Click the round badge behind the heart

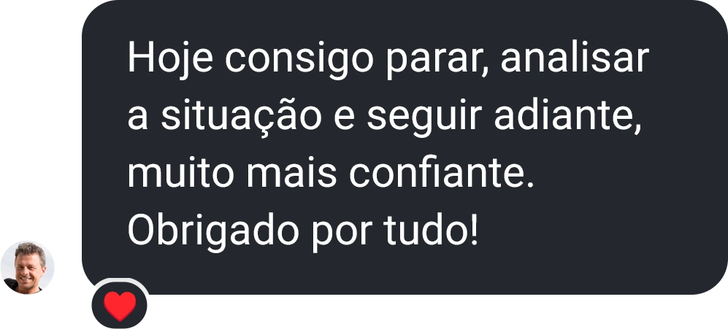click(120, 306)
